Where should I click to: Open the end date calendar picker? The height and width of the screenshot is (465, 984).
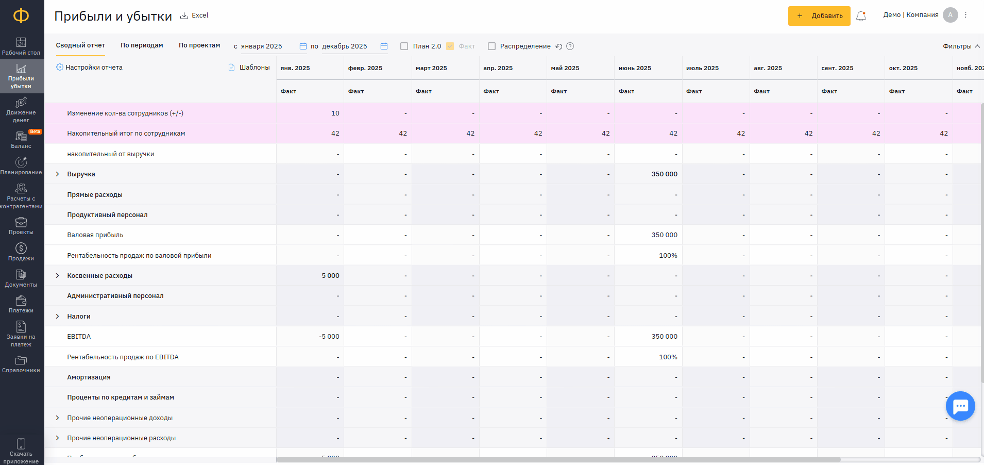[x=384, y=46]
